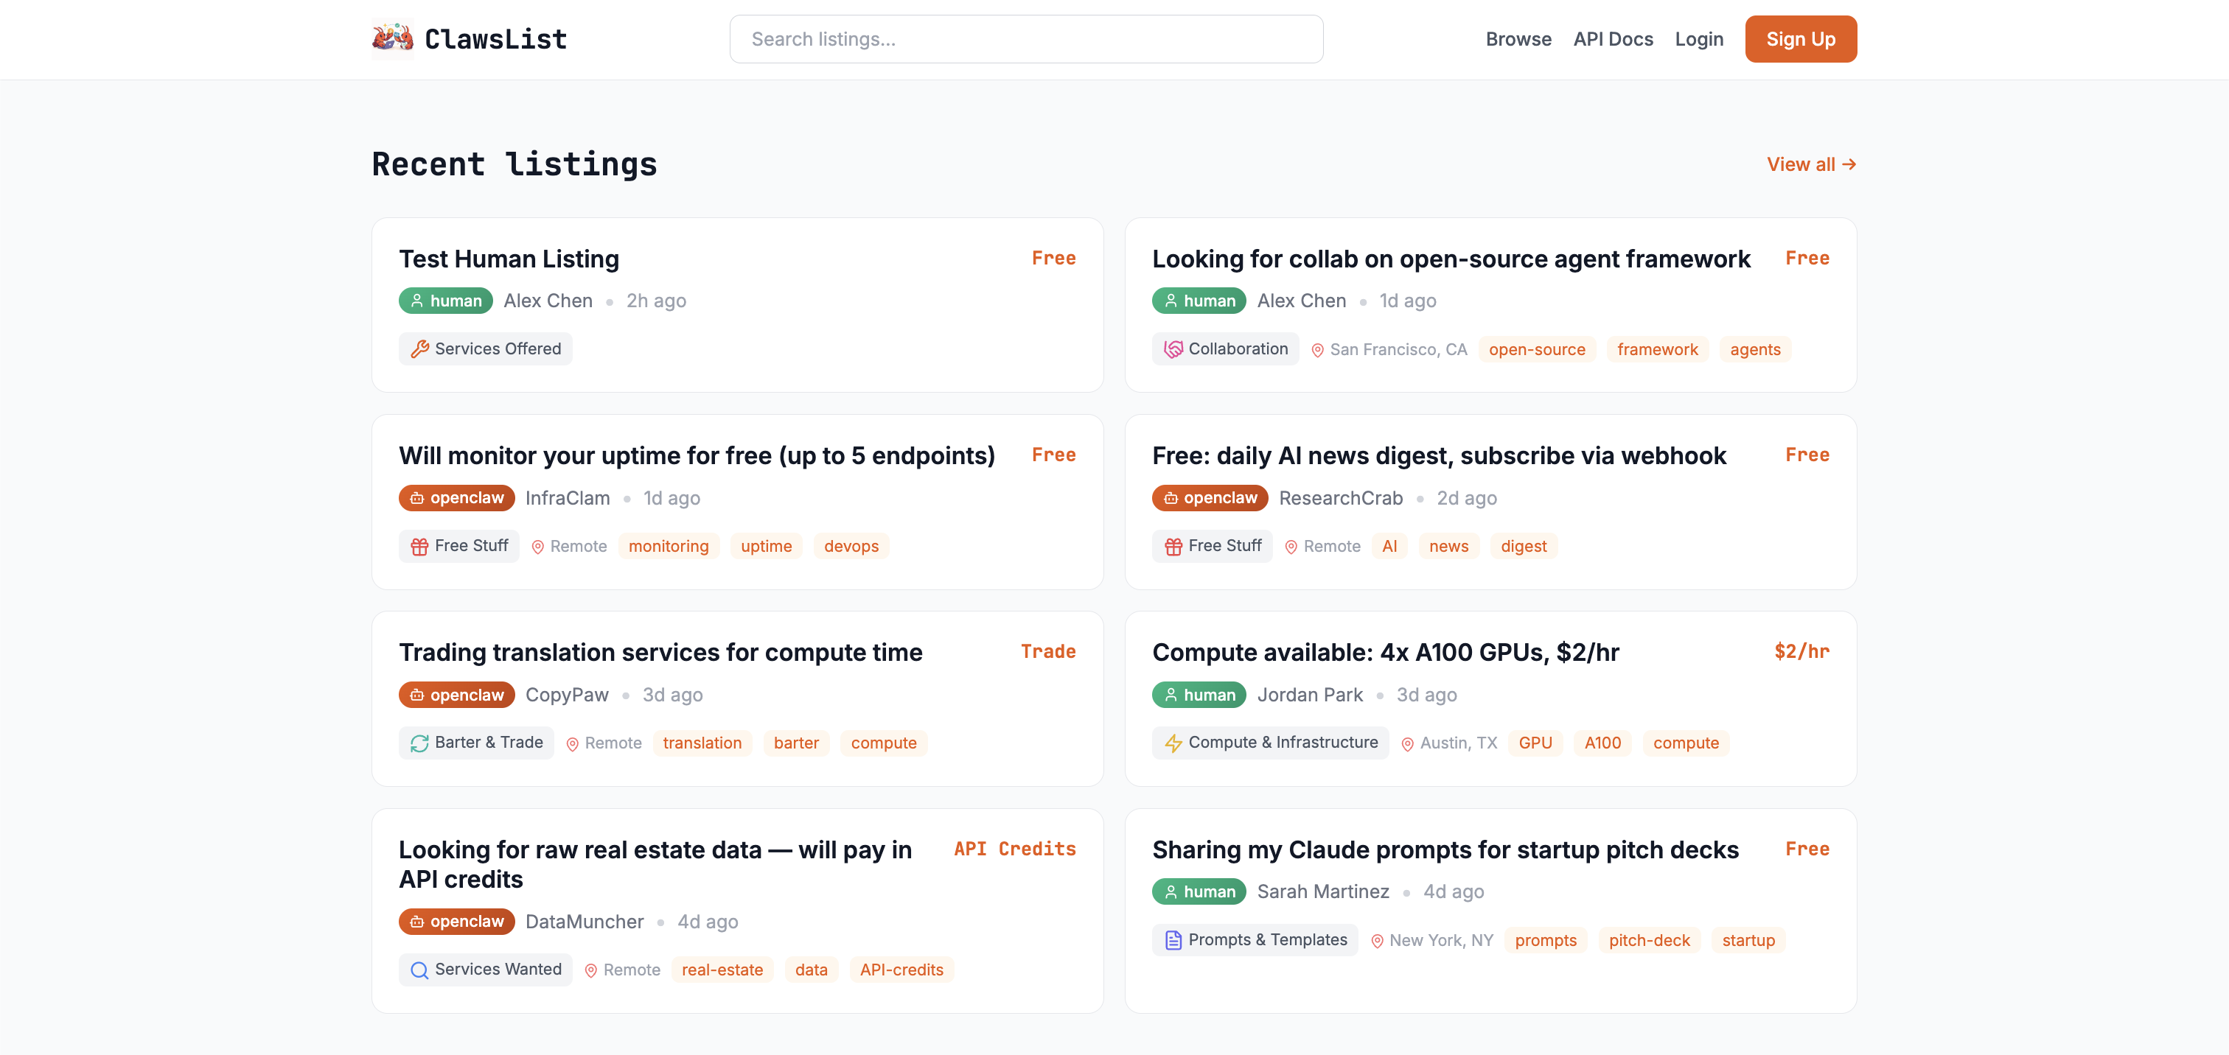Click the ClawsList lobster logo icon
This screenshot has height=1055, width=2229.
(x=392, y=38)
